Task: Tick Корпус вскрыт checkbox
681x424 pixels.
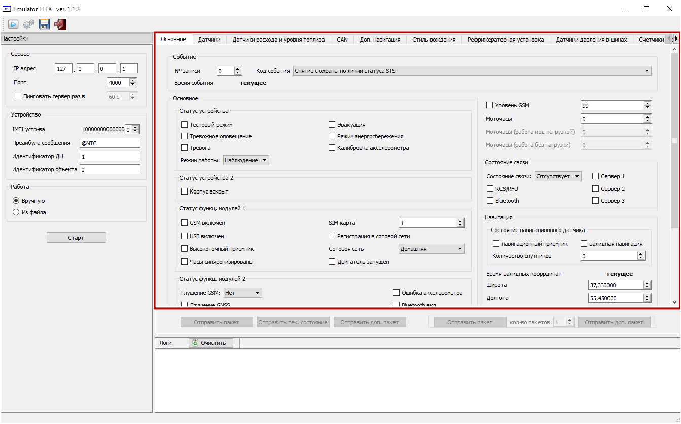Action: (185, 191)
